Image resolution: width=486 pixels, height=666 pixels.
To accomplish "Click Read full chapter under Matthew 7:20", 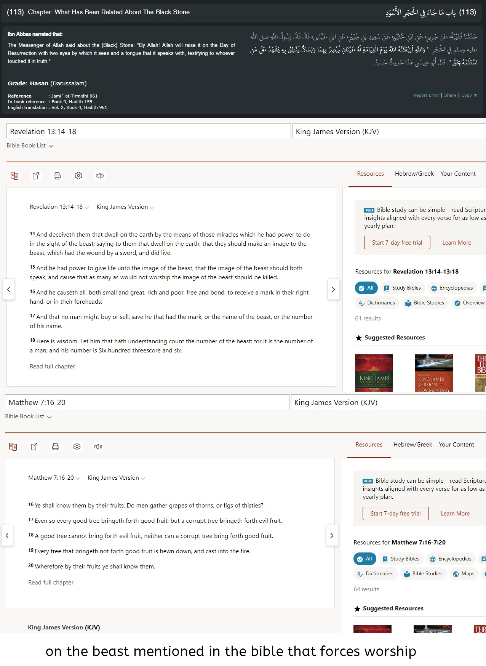I will point(51,583).
